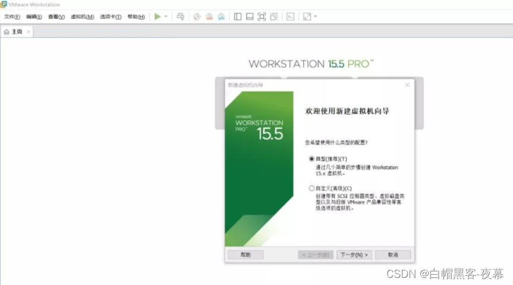
Task: Click the 取消 button in the wizard
Action: coord(393,255)
